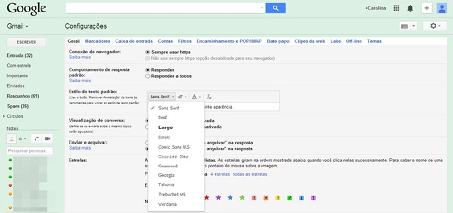The image size is (453, 213).
Task: Select the yellow exclamation mark icon
Action: tap(278, 198)
